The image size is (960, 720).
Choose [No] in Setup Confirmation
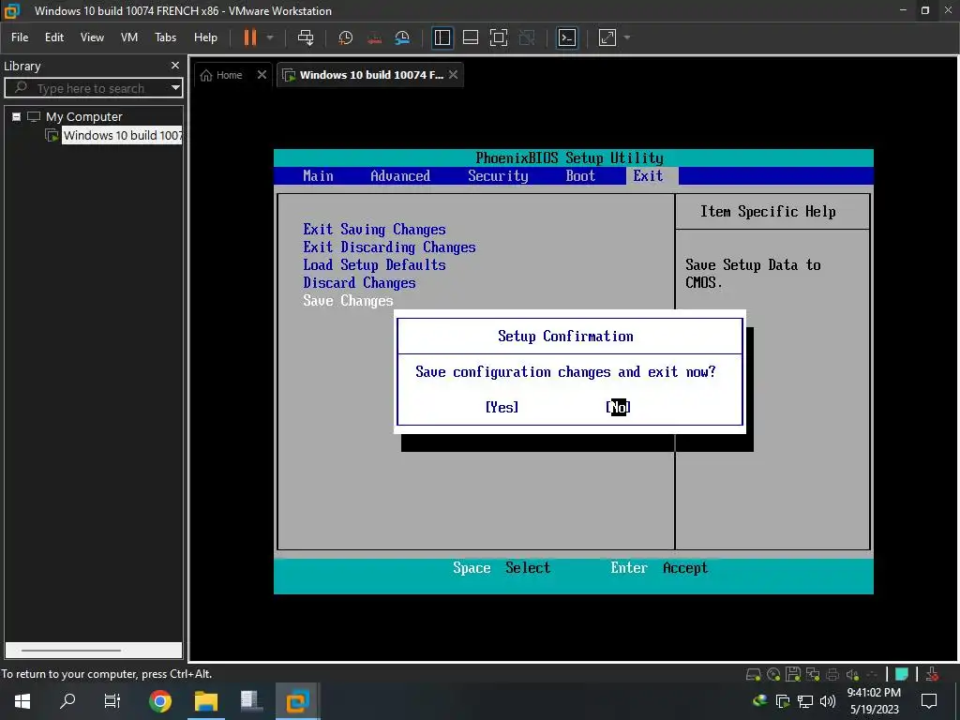pos(618,407)
